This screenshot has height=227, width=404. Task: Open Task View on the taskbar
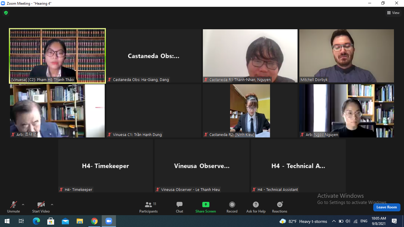click(21, 221)
